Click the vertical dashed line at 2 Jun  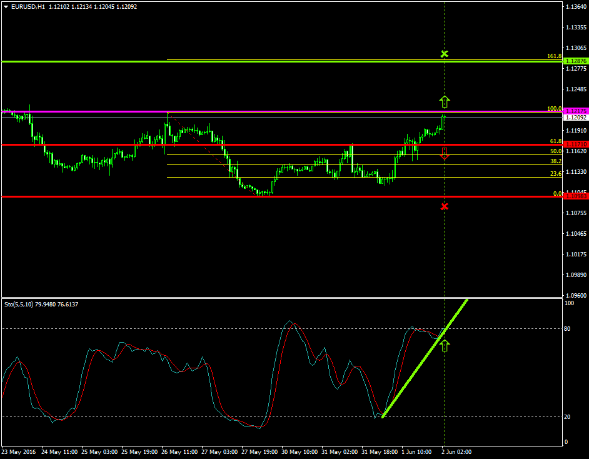445,250
